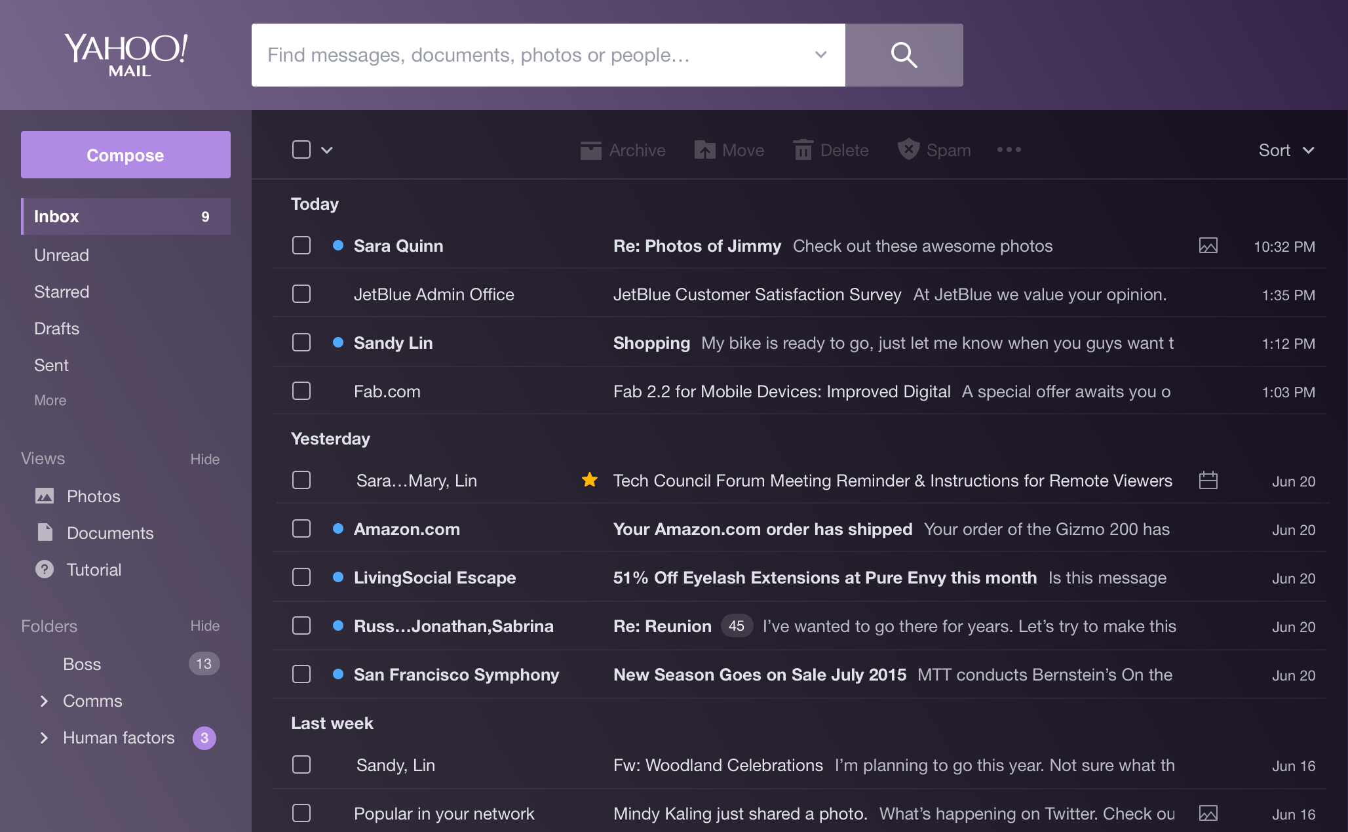Archive the selected messages
Image resolution: width=1348 pixels, height=832 pixels.
point(590,149)
